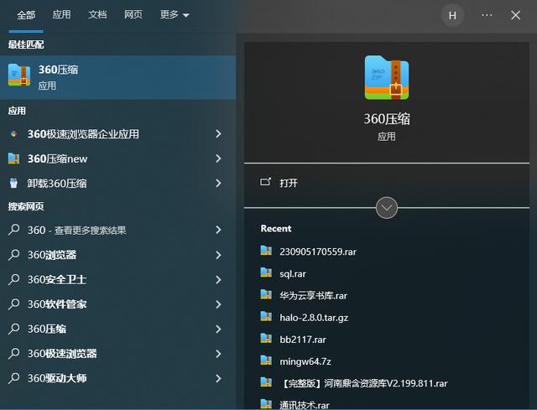
Task: Switch to the 文档 tab
Action: point(97,14)
